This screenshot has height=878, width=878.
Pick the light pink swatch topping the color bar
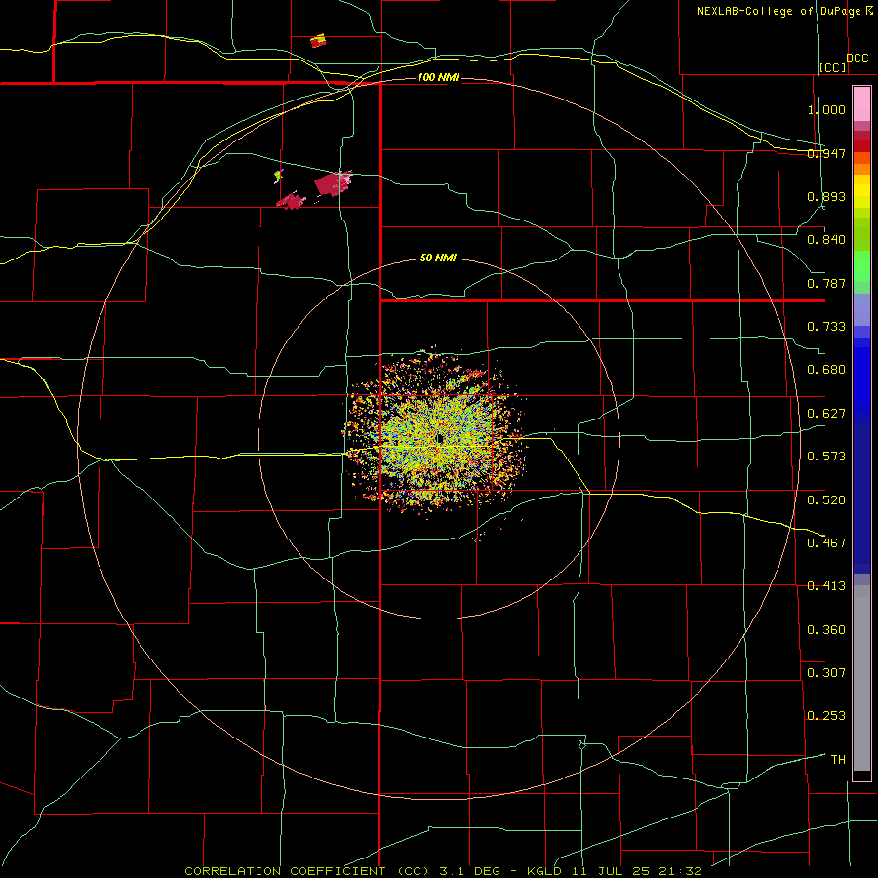pos(861,104)
